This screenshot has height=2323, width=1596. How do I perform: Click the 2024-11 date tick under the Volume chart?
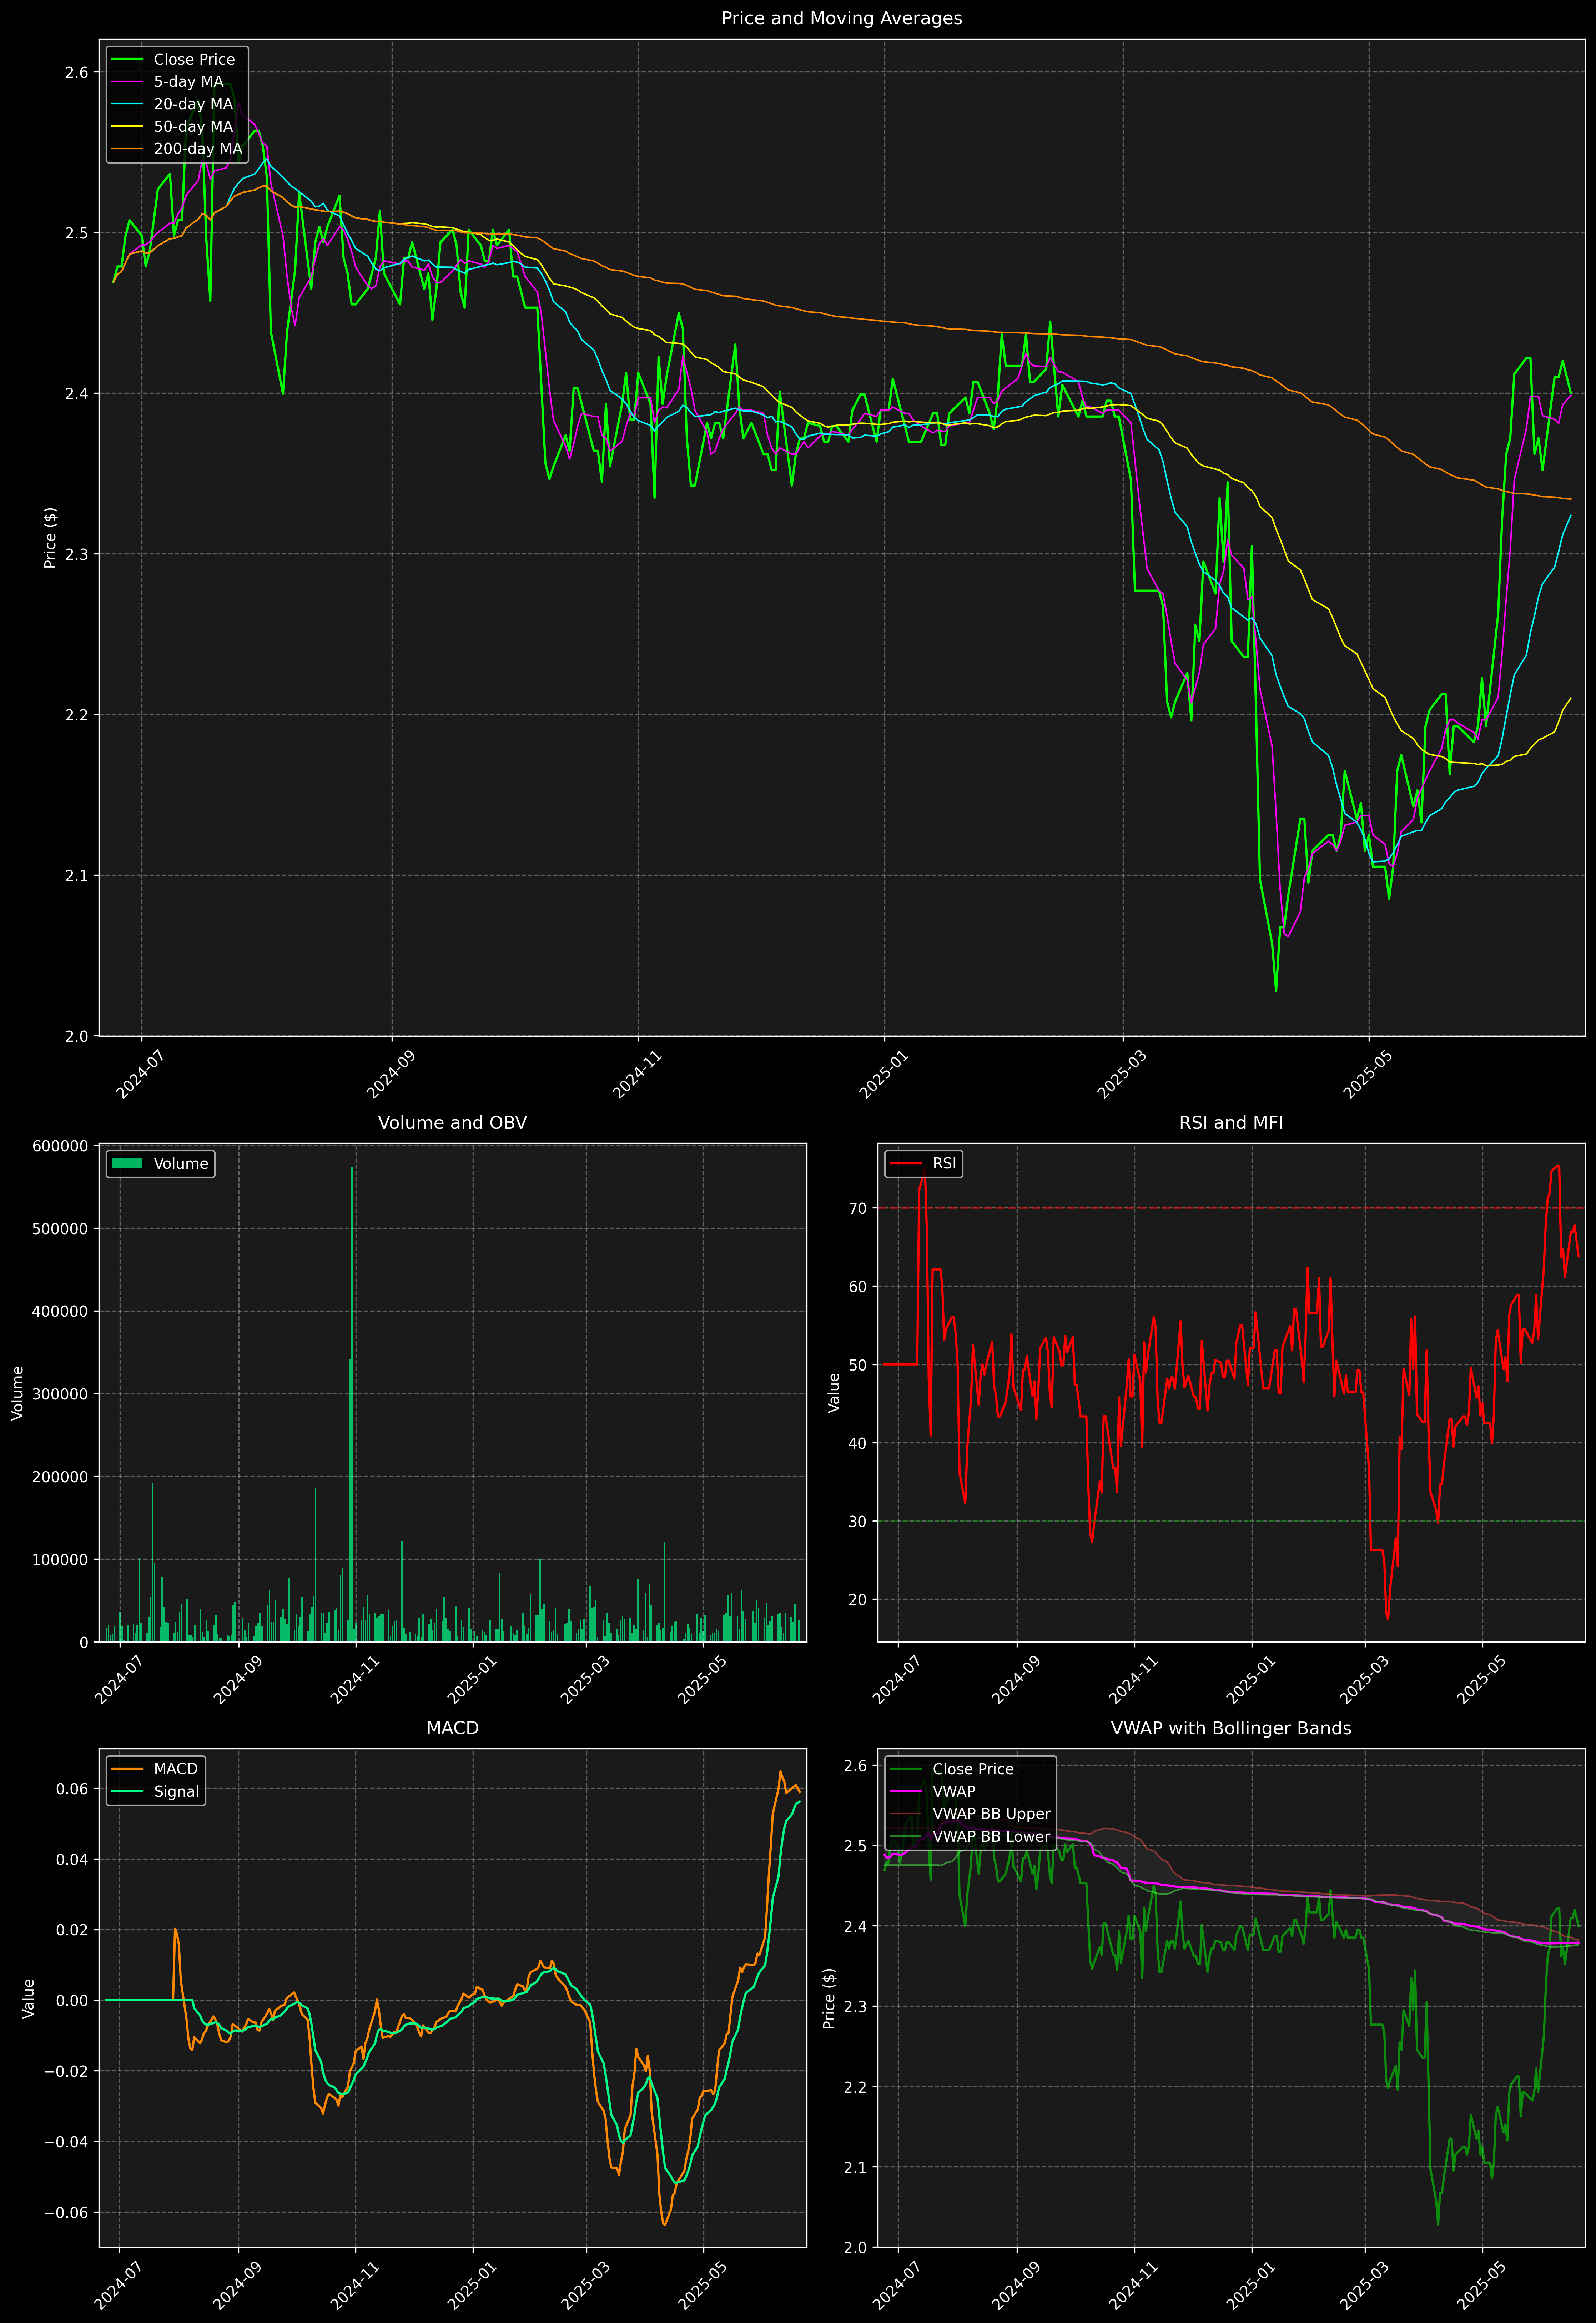[354, 1680]
